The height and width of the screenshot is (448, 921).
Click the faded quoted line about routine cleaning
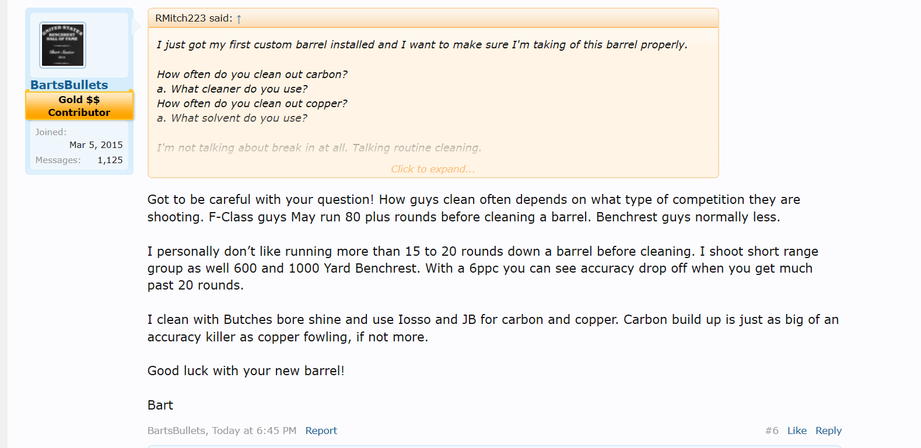[318, 148]
